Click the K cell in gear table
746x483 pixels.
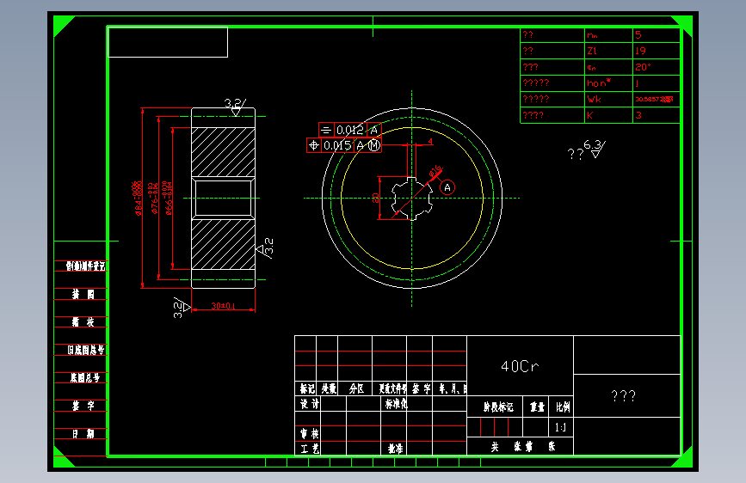(x=608, y=115)
